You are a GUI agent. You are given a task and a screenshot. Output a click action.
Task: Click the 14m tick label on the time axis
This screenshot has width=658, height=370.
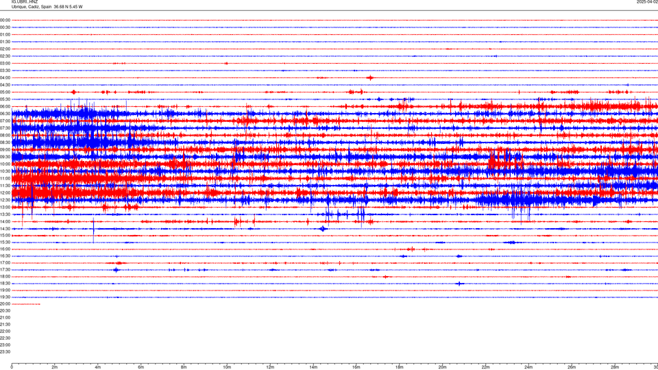click(313, 367)
